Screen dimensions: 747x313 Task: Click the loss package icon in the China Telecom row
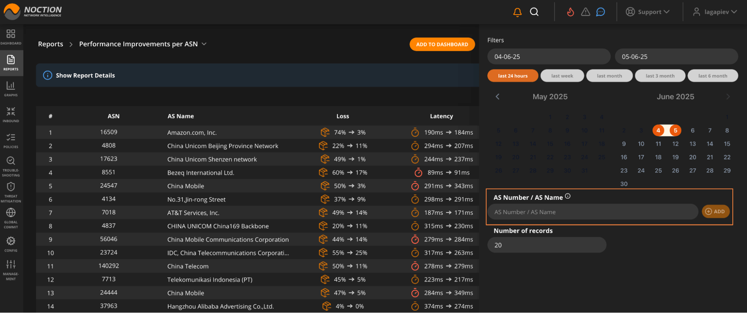[x=323, y=266]
